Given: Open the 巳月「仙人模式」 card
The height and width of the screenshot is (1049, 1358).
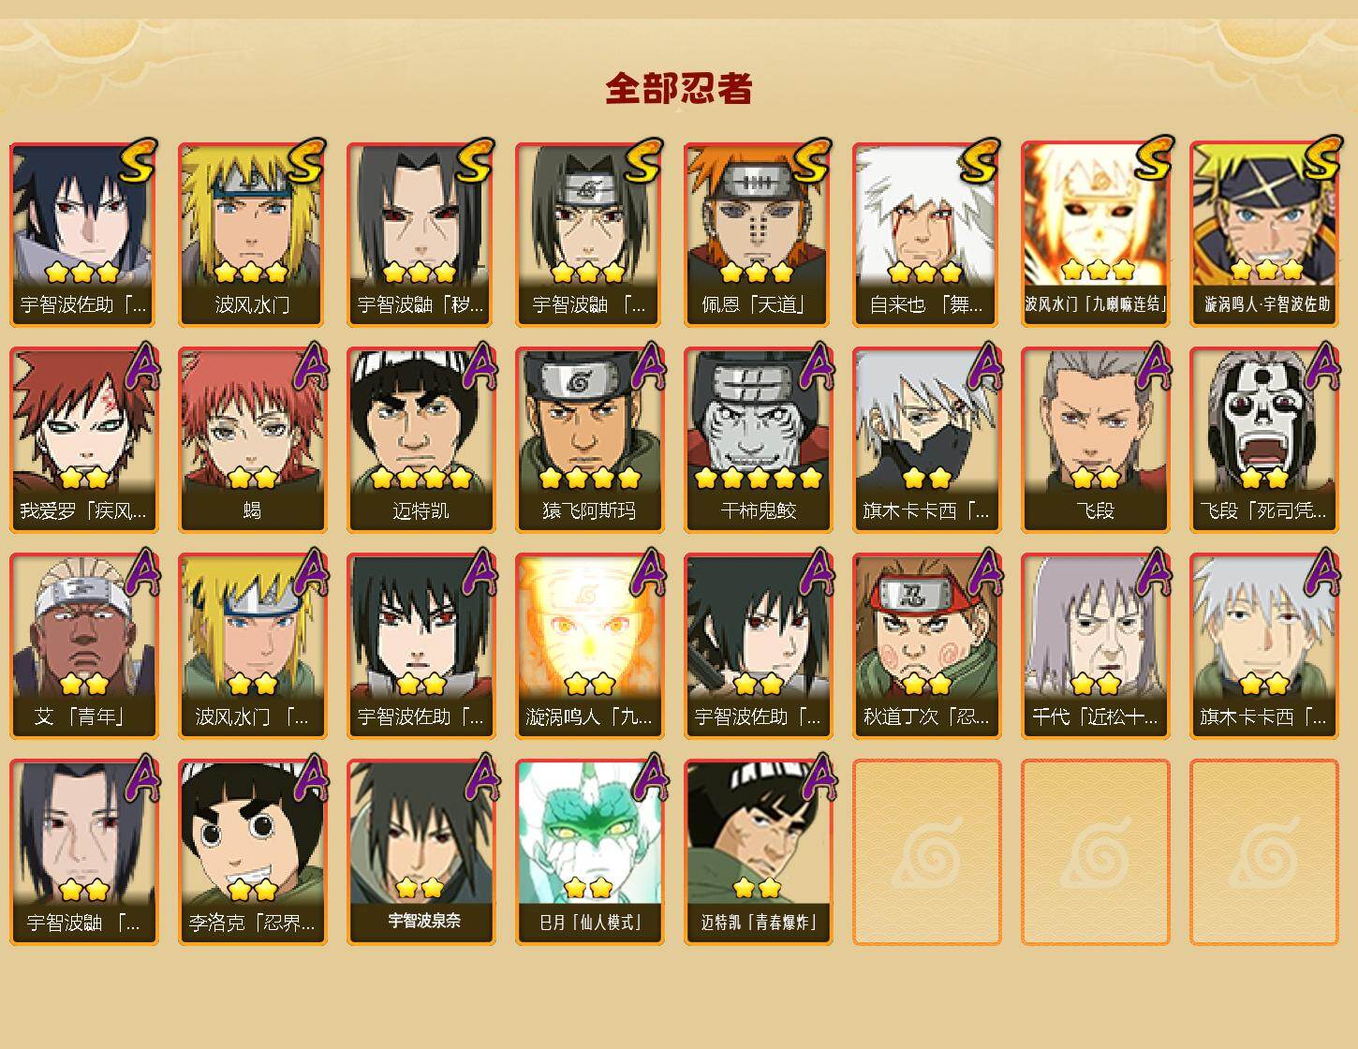Looking at the screenshot, I should [589, 852].
